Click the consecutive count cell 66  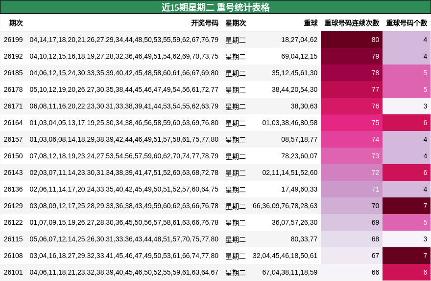click(352, 273)
